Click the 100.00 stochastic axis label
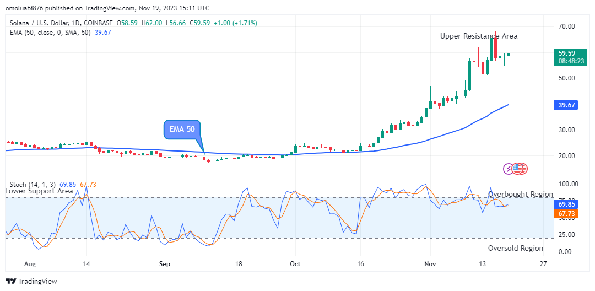Viewport: 595px width, 291px height. [567, 184]
